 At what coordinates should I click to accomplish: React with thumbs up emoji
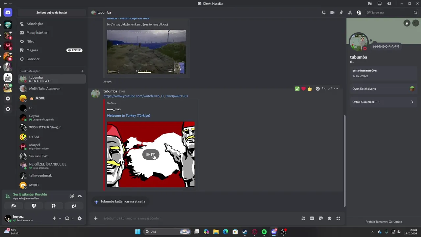point(310,89)
